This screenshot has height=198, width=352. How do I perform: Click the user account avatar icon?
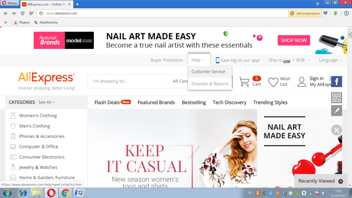pos(302,82)
